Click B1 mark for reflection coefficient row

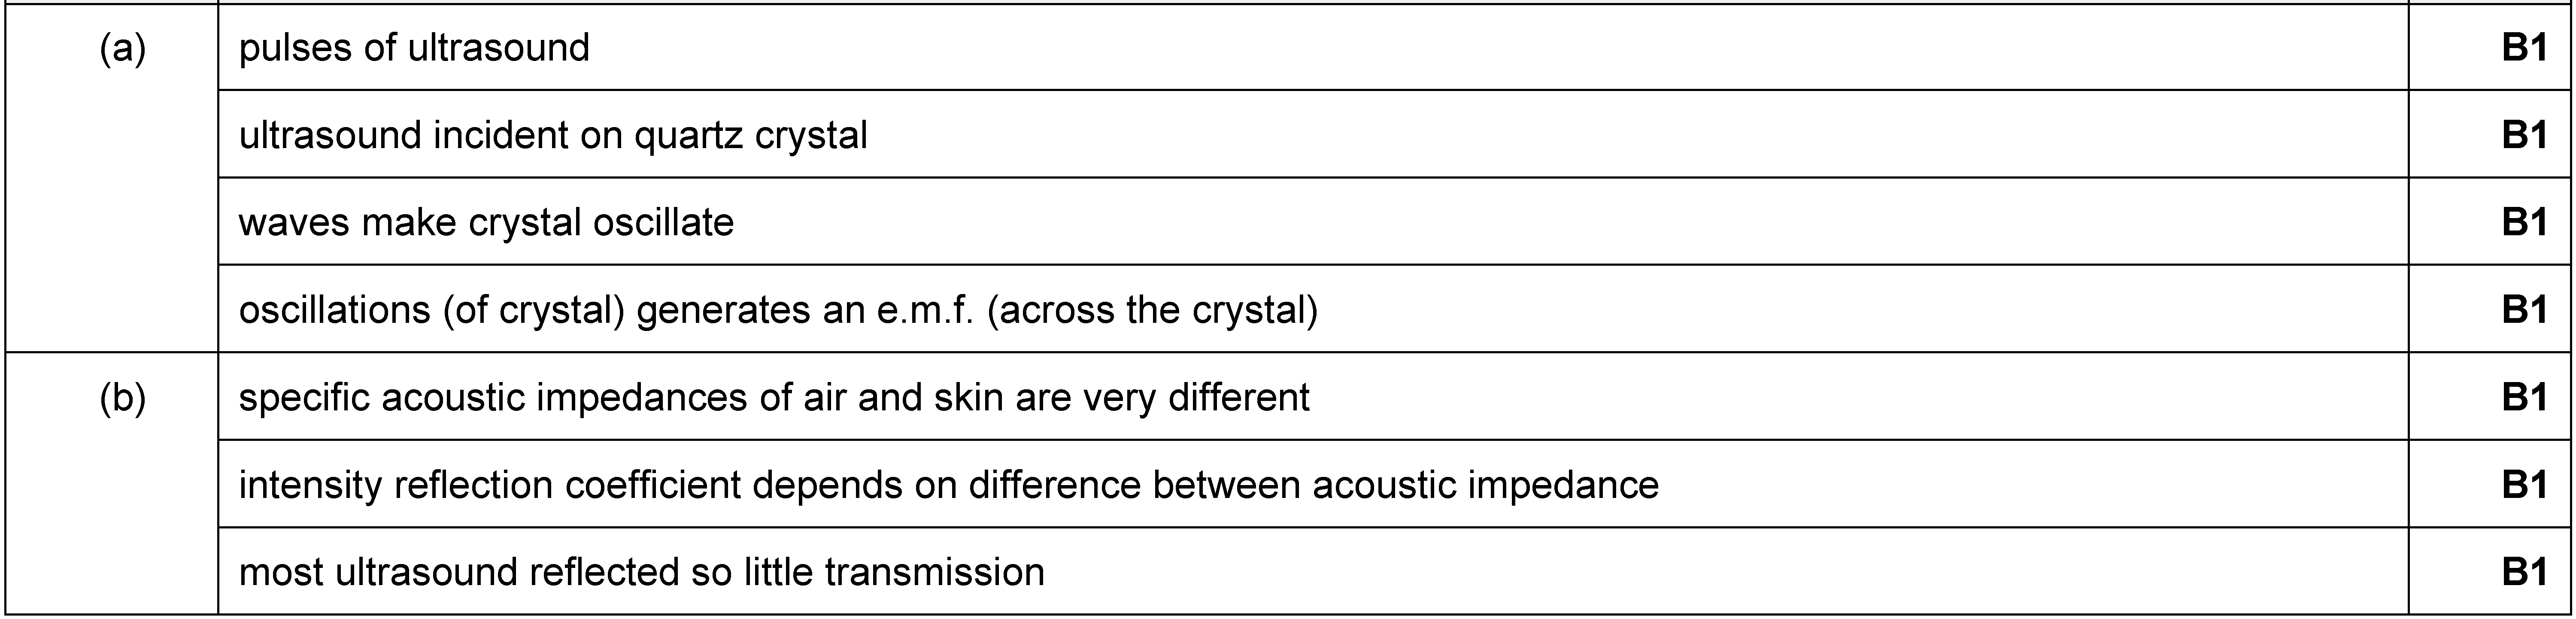click(x=2524, y=485)
